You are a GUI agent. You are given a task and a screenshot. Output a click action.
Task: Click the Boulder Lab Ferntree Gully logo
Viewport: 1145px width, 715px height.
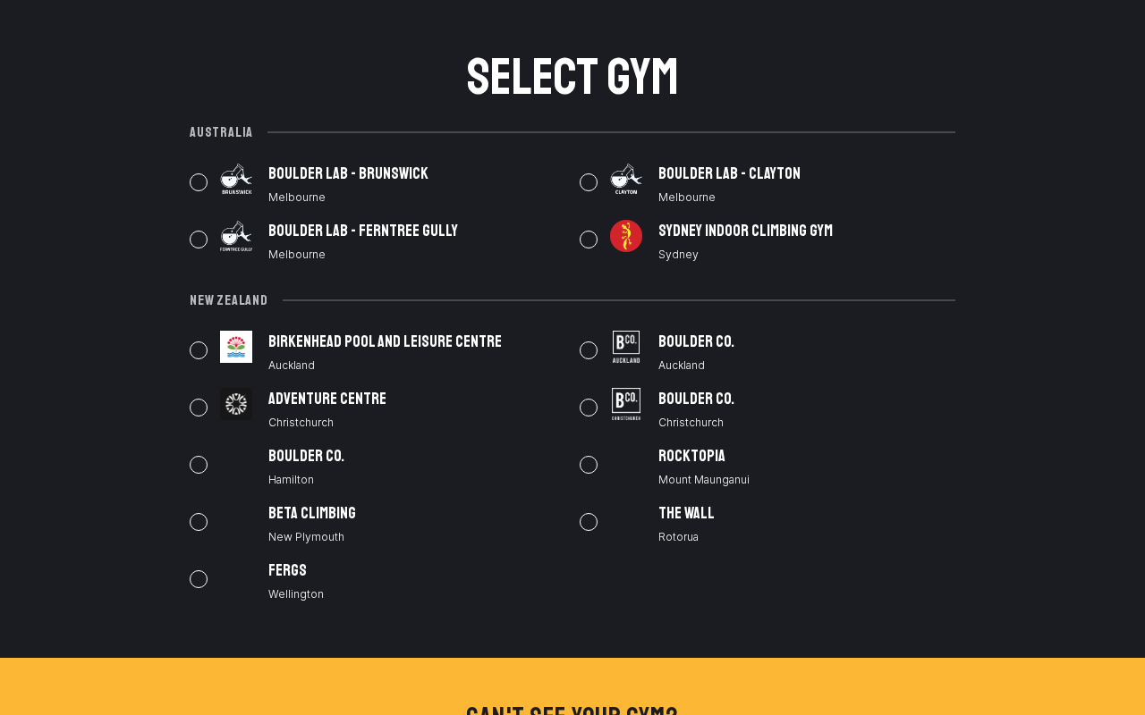pyautogui.click(x=236, y=236)
